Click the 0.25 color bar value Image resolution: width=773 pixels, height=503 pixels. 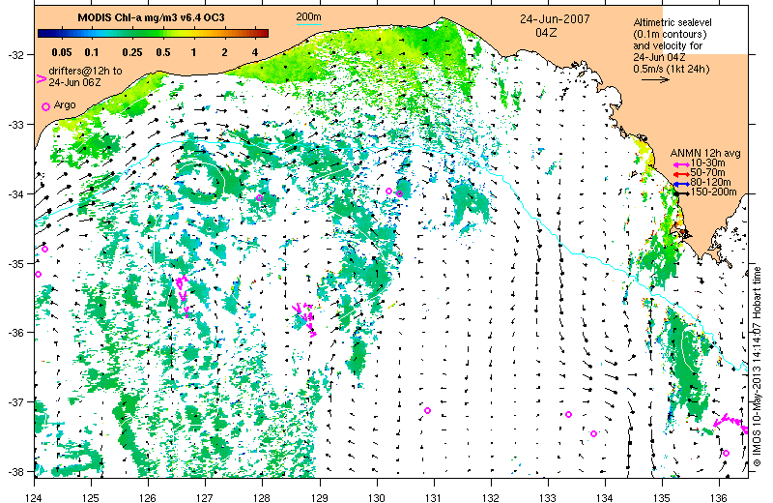(132, 52)
